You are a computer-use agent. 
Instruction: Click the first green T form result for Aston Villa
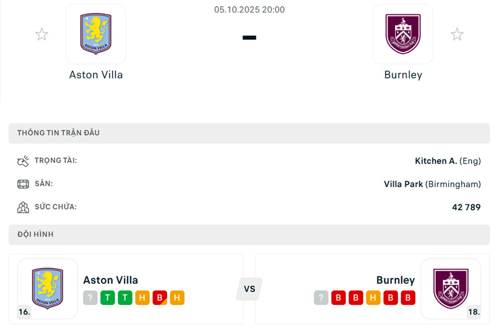tap(108, 297)
